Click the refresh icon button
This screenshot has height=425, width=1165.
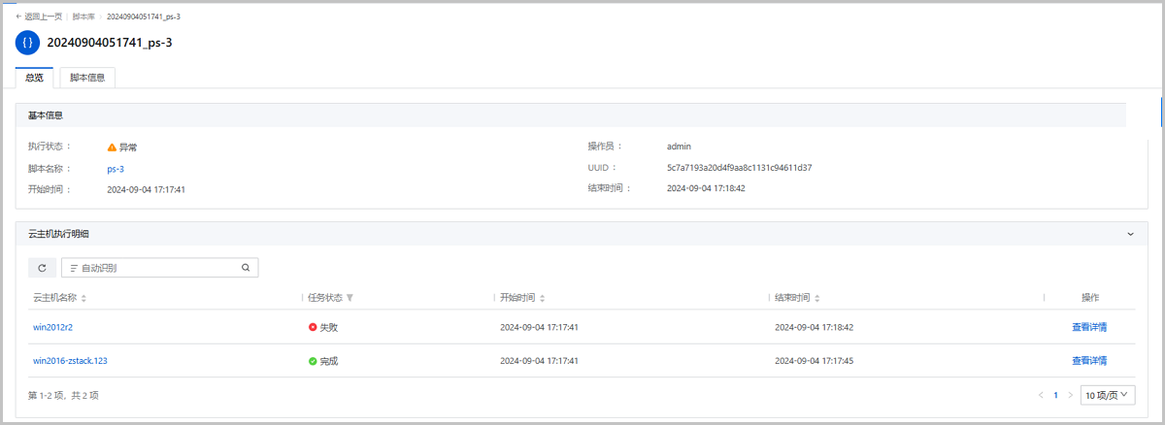41,267
